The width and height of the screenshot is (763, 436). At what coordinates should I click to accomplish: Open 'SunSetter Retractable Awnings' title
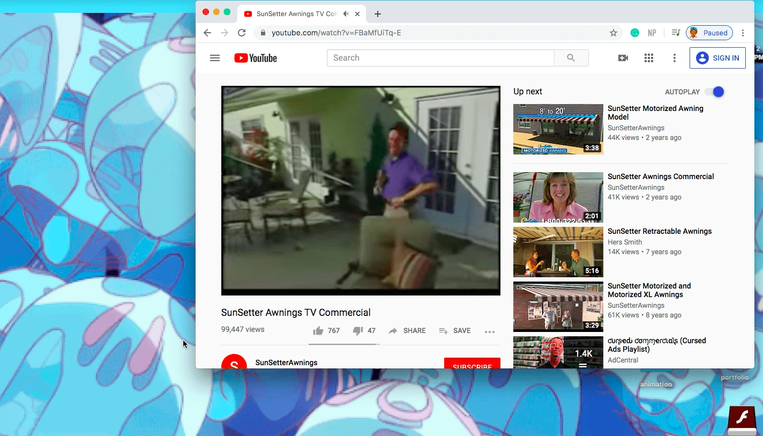tap(660, 231)
